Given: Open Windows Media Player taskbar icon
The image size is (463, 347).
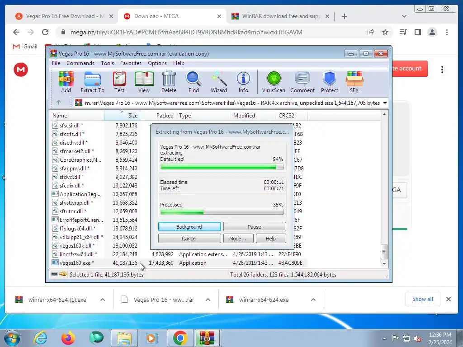Looking at the screenshot, I should tap(152, 338).
